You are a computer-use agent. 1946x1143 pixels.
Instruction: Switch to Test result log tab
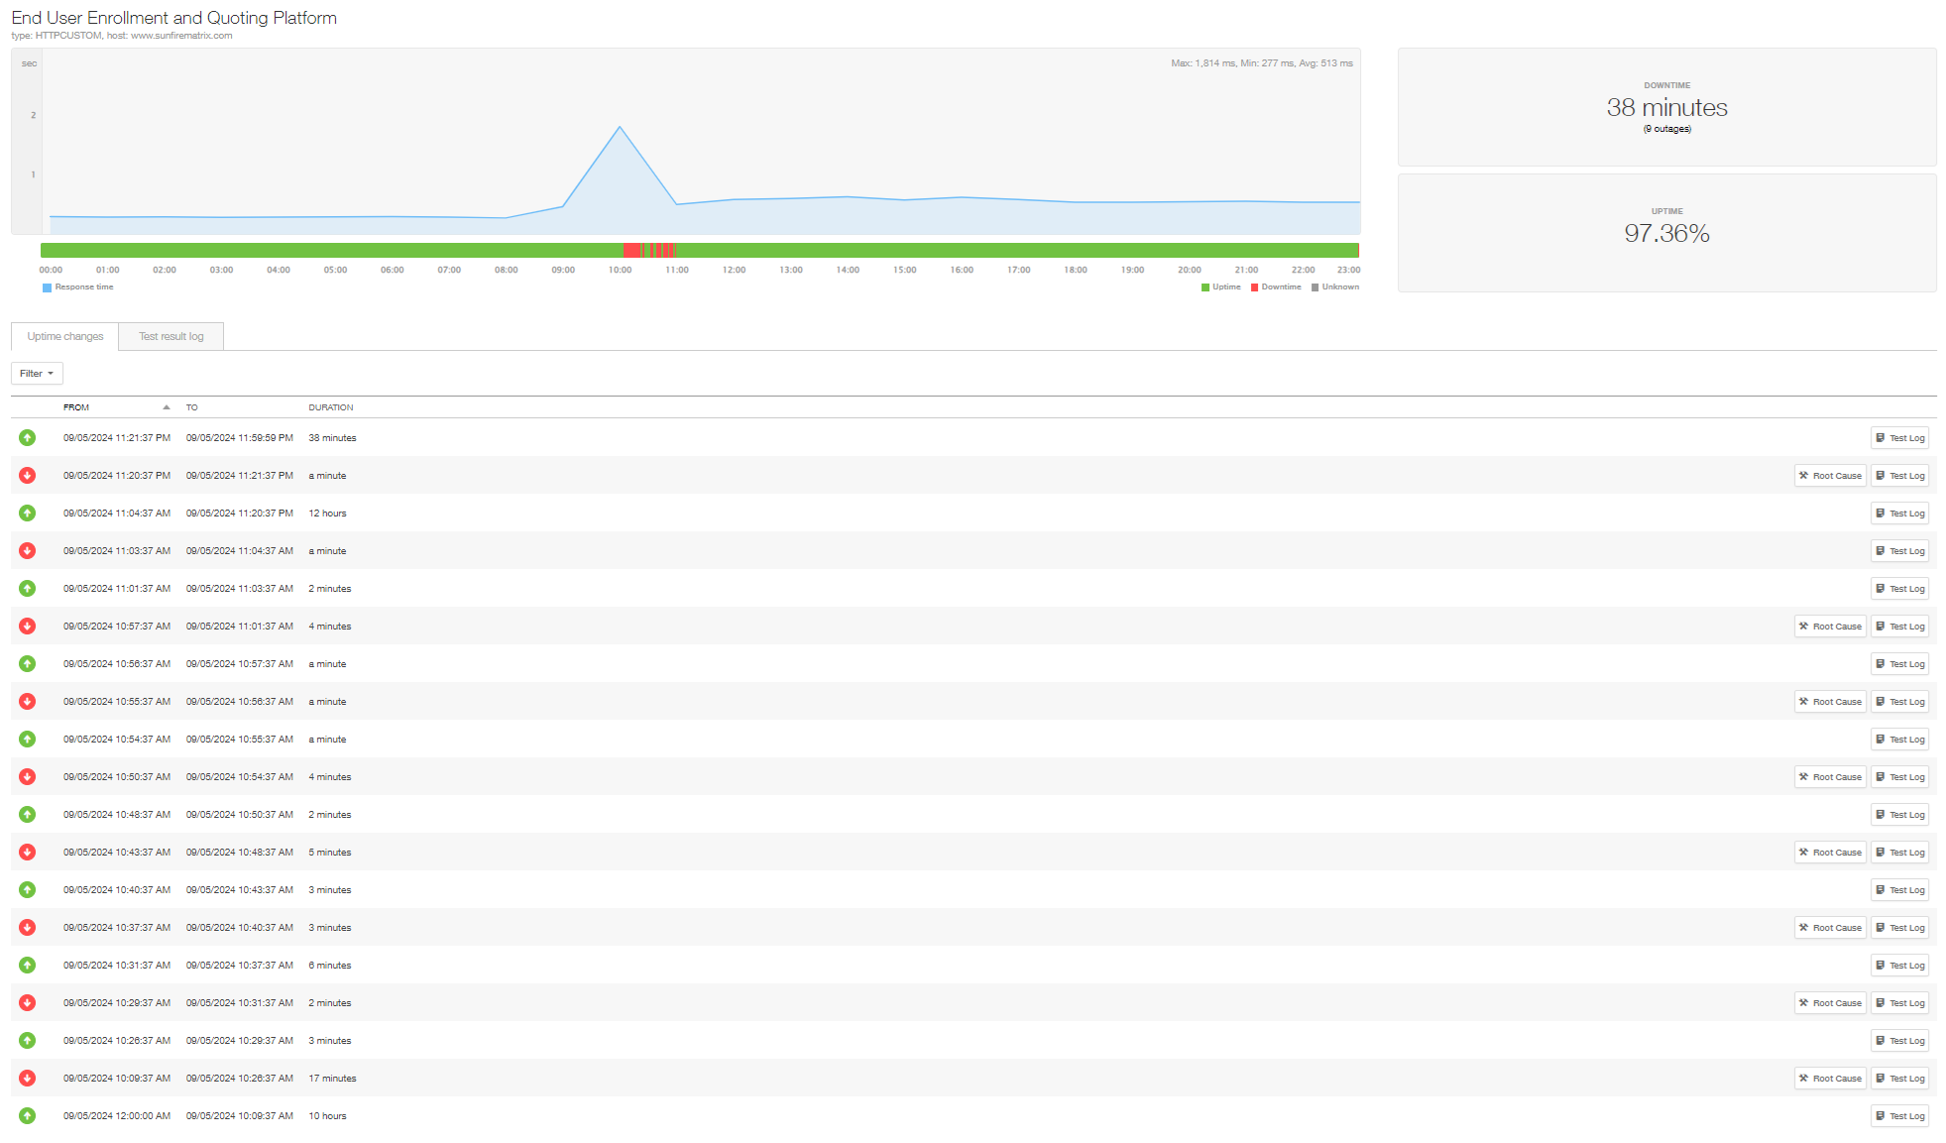(171, 337)
